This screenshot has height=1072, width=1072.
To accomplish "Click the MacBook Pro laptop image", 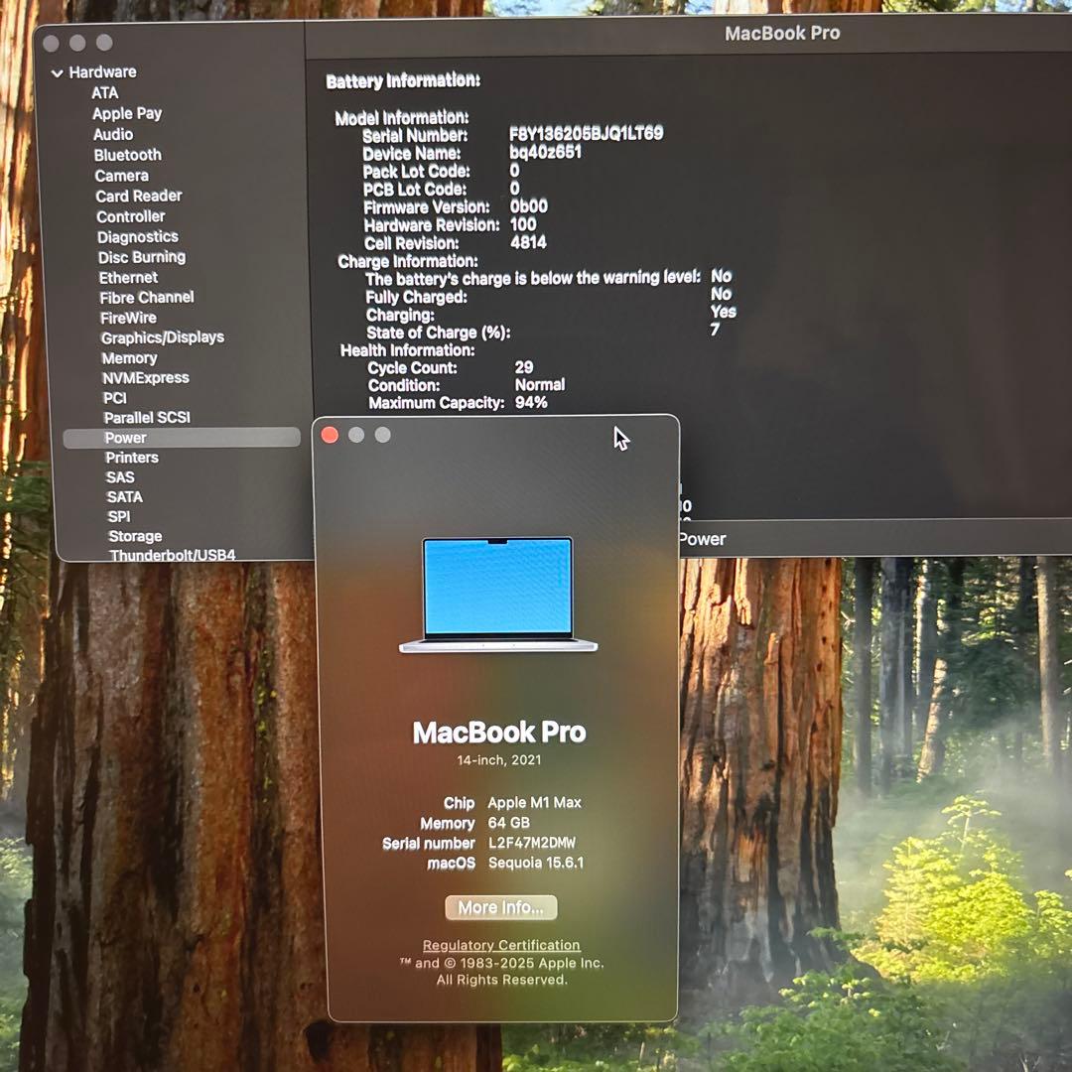I will coord(497,593).
